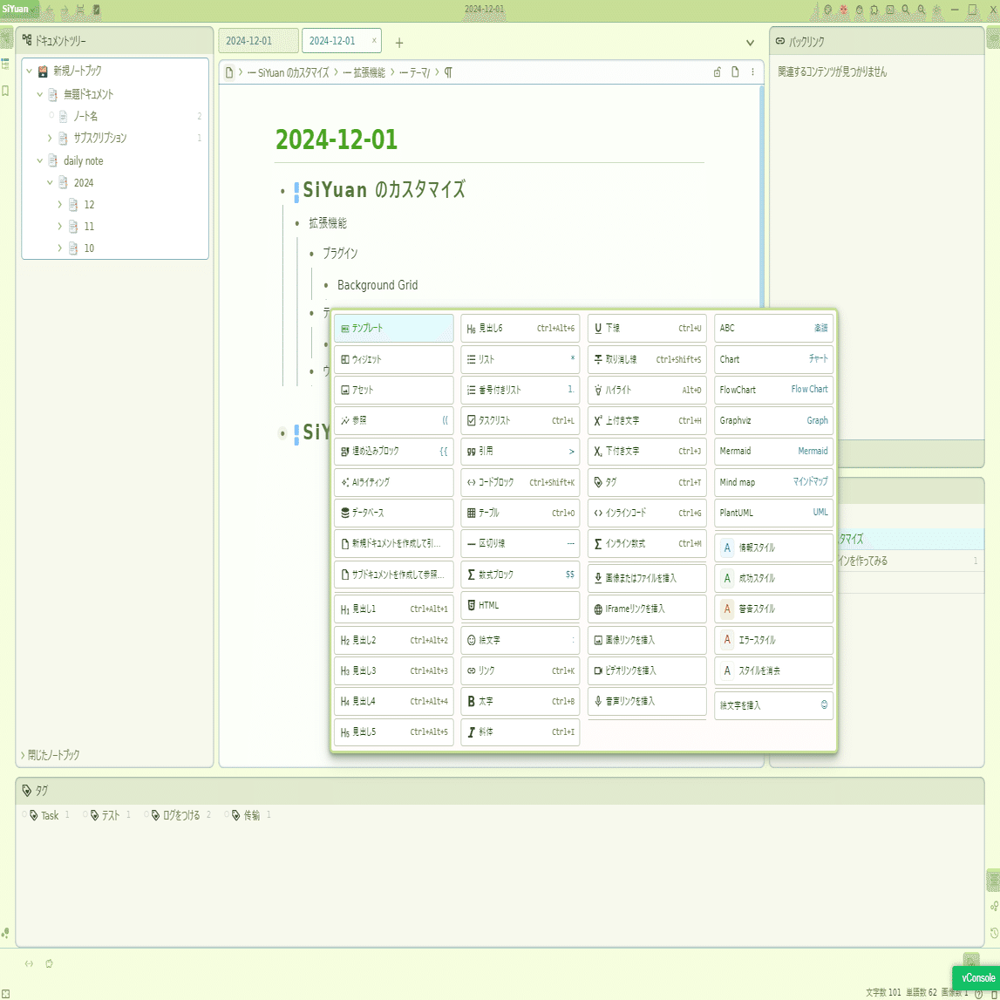Image resolution: width=1000 pixels, height=1000 pixels.
Task: Click the back navigation arrow in title bar
Action: (x=50, y=10)
